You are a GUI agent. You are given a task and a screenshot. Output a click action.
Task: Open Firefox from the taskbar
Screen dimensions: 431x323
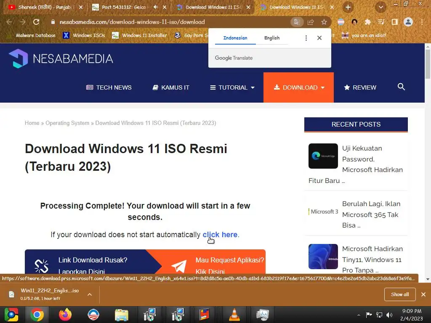(x=65, y=315)
